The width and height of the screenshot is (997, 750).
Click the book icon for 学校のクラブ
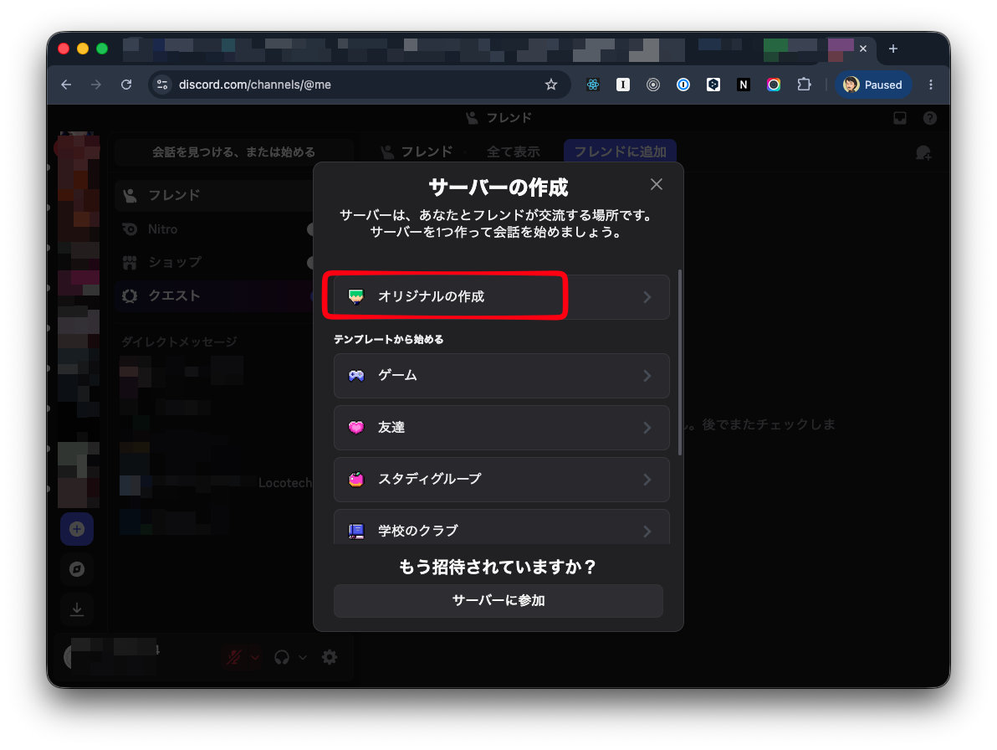(356, 531)
